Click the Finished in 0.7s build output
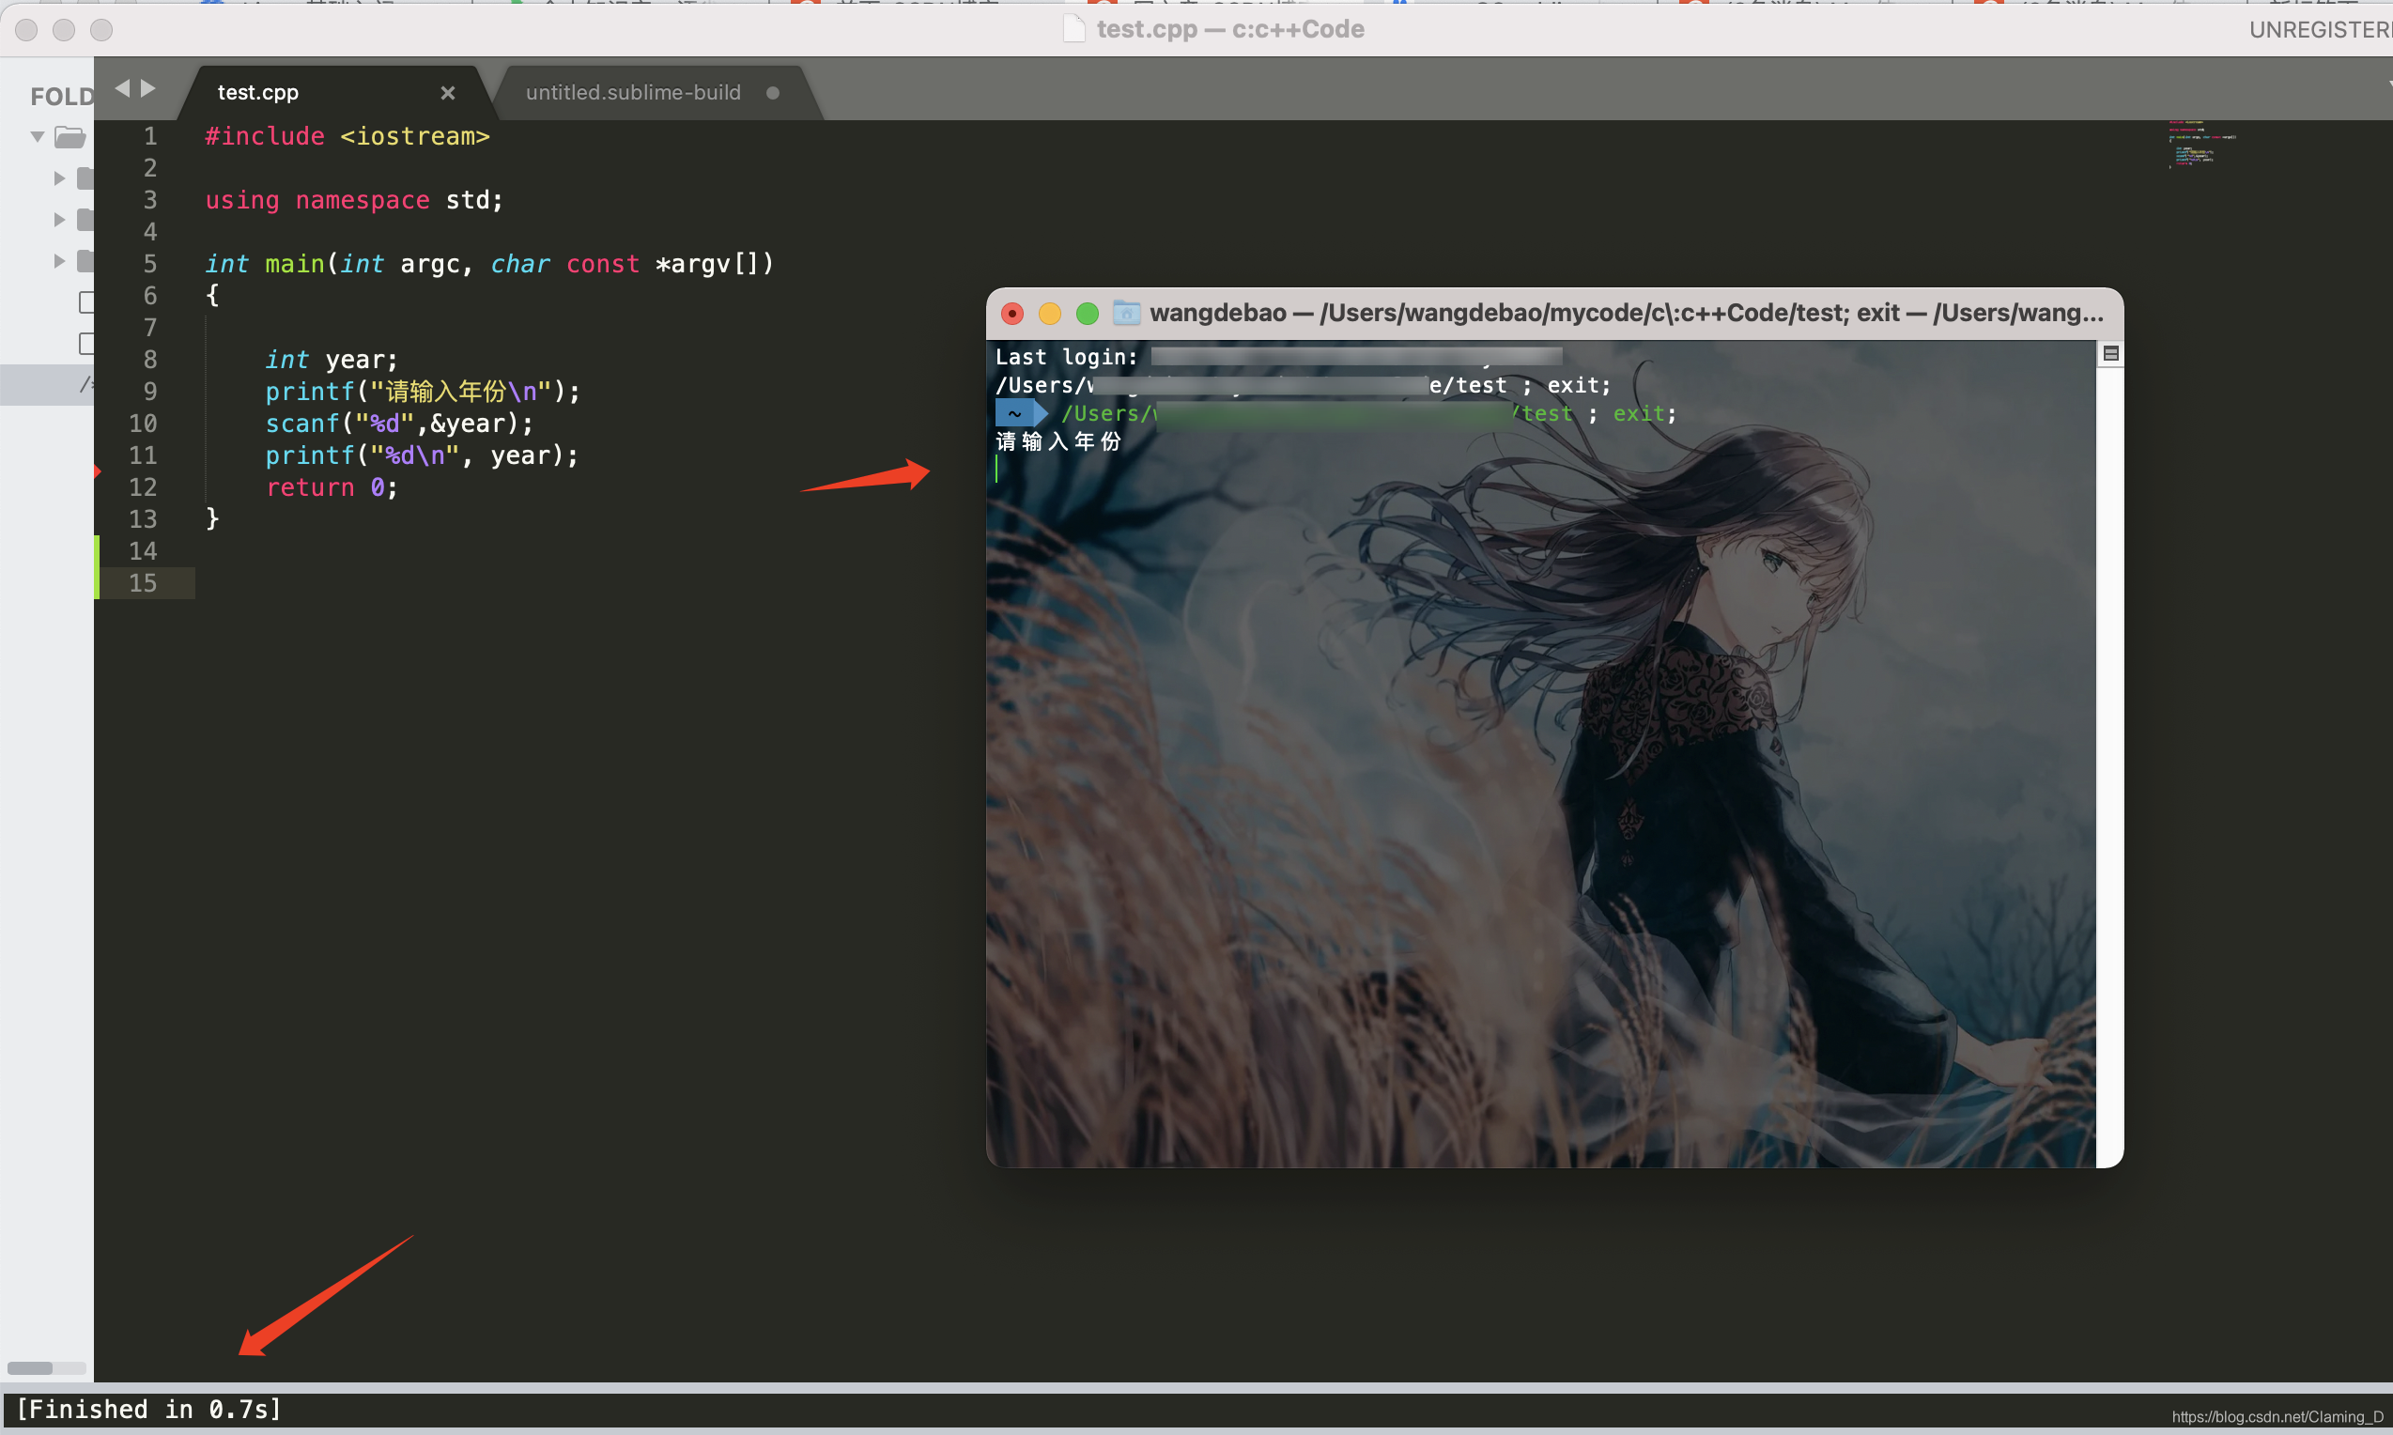Screen dimensions: 2393x1435 coord(150,1409)
